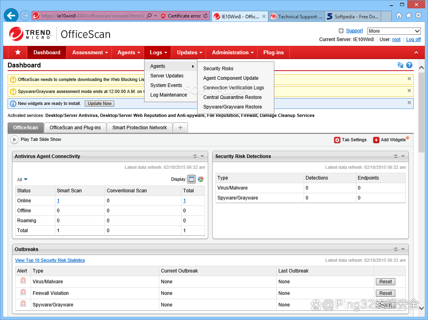Open View Top 10 Security Risk Statistics

tap(50, 260)
